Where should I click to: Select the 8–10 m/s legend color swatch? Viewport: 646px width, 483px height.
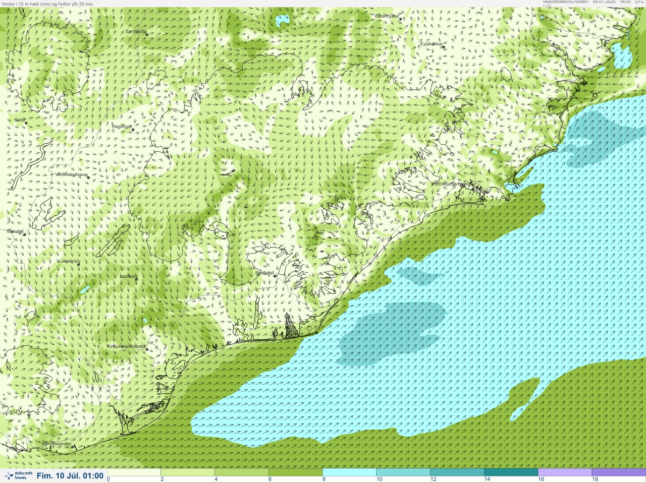tap(349, 472)
